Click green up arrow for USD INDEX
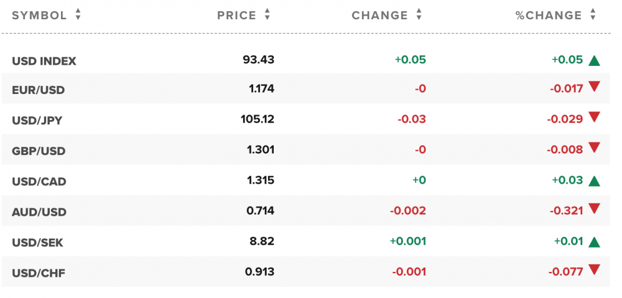The width and height of the screenshot is (622, 298). pyautogui.click(x=594, y=60)
